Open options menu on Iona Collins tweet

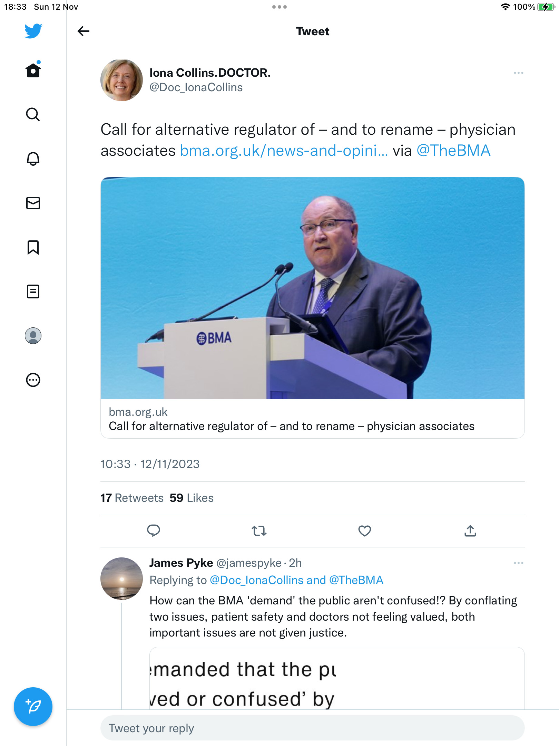click(518, 73)
